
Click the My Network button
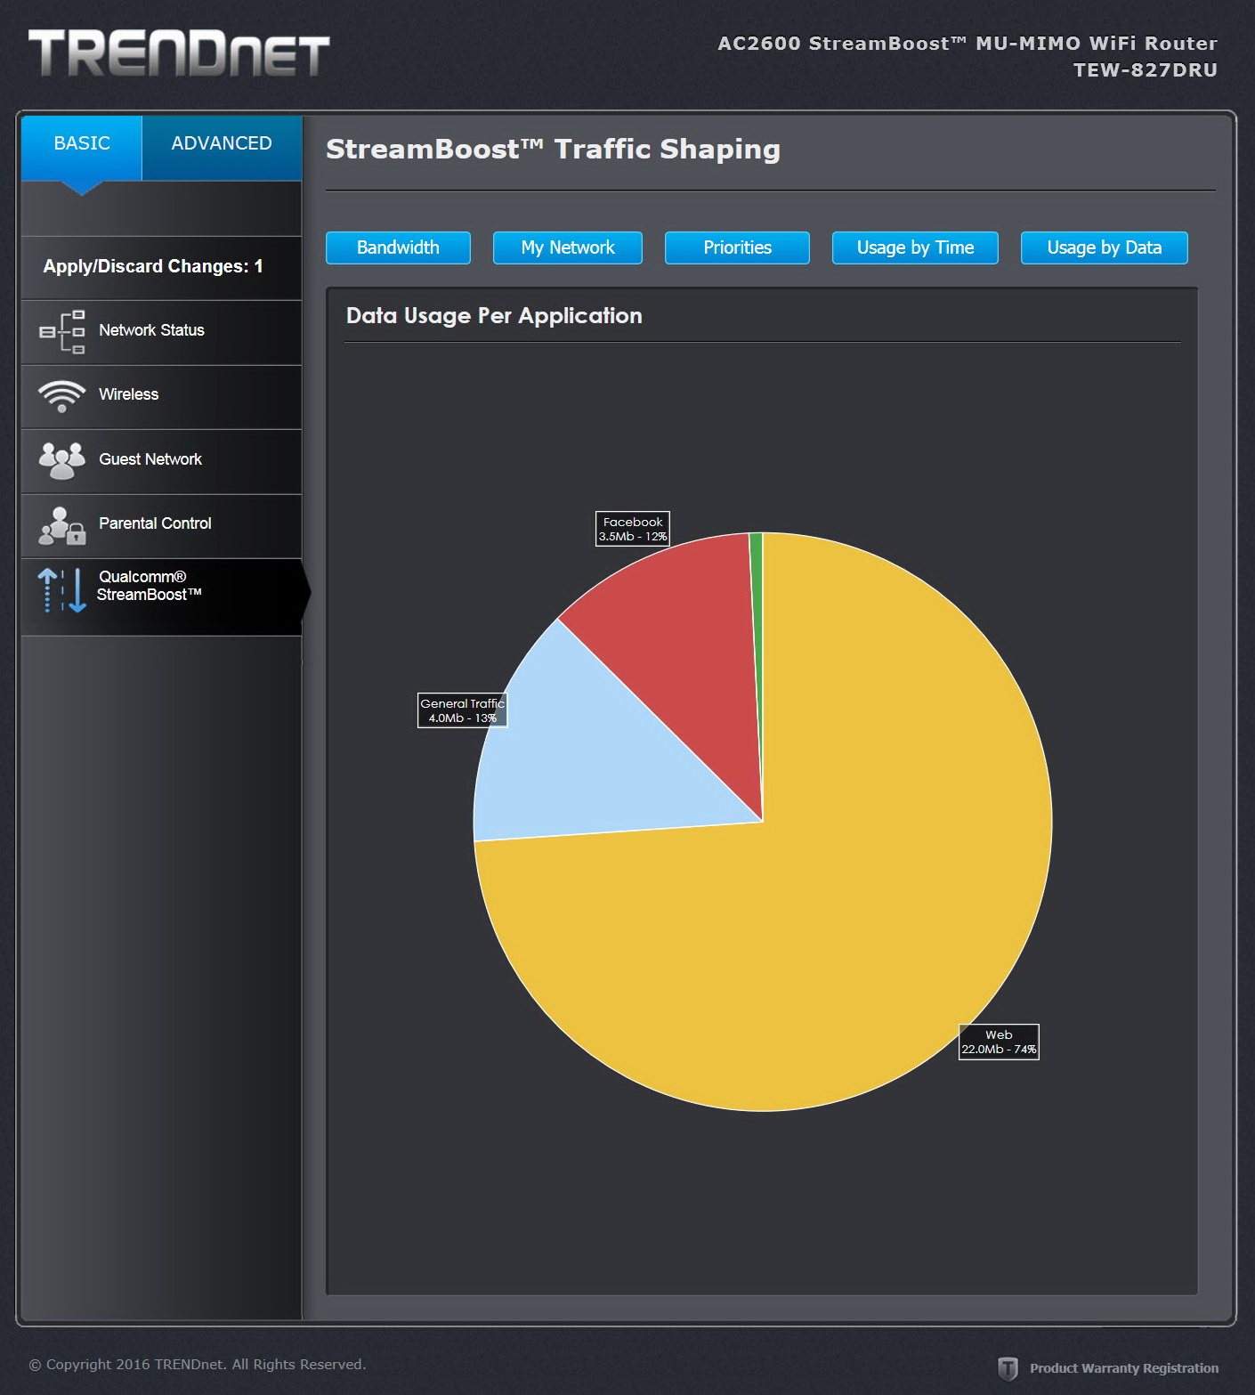tap(568, 247)
